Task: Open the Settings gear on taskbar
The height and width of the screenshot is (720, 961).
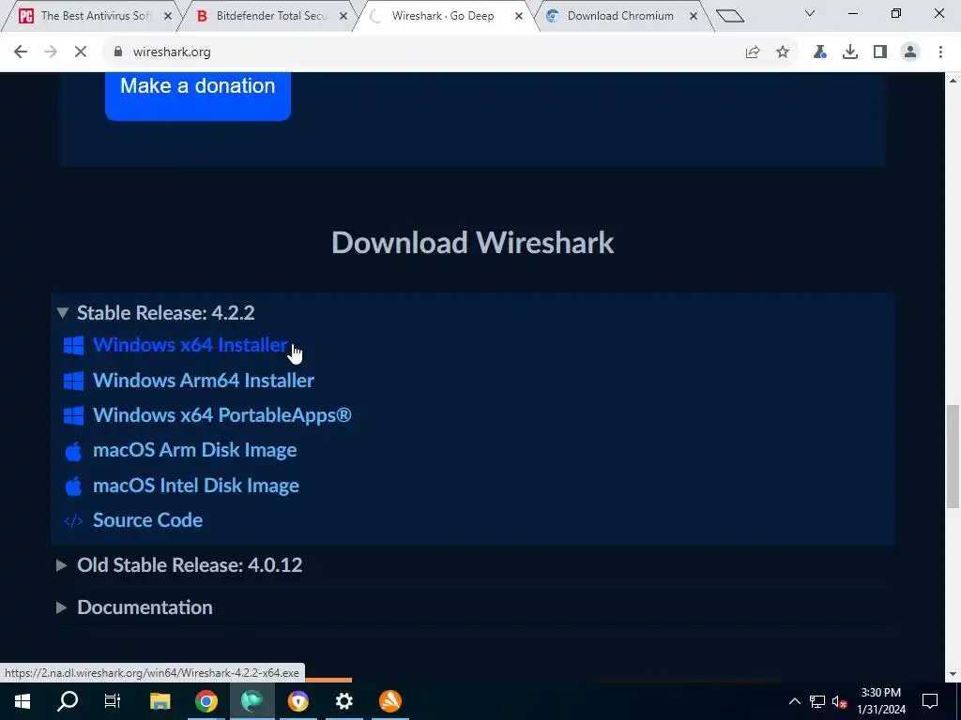Action: pyautogui.click(x=344, y=701)
